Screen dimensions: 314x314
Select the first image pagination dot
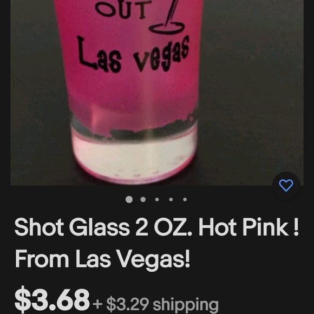pos(129,199)
